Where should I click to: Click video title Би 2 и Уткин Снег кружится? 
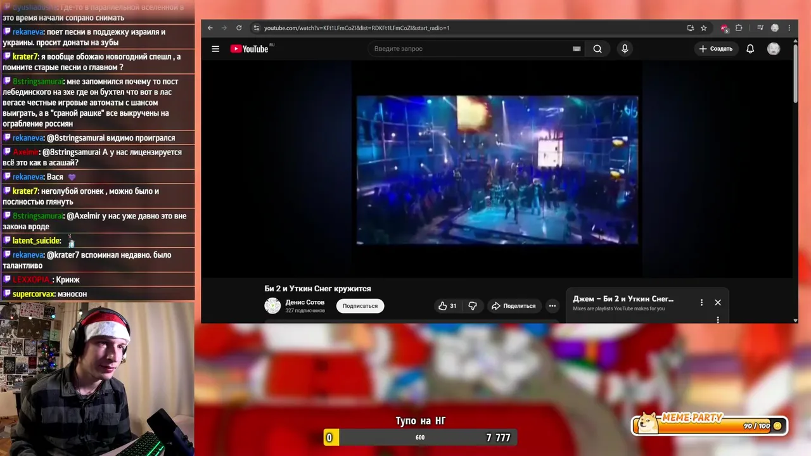coord(317,289)
